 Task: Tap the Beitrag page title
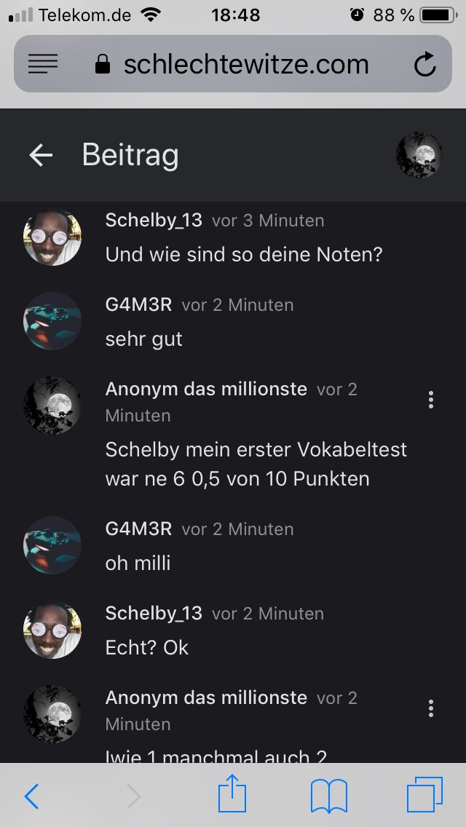pyautogui.click(x=130, y=155)
